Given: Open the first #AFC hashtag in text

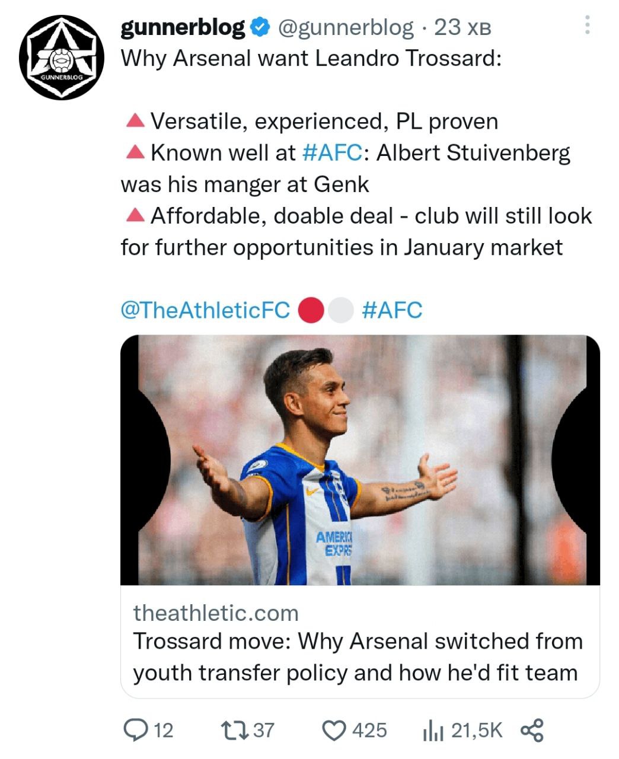Looking at the screenshot, I should point(331,153).
